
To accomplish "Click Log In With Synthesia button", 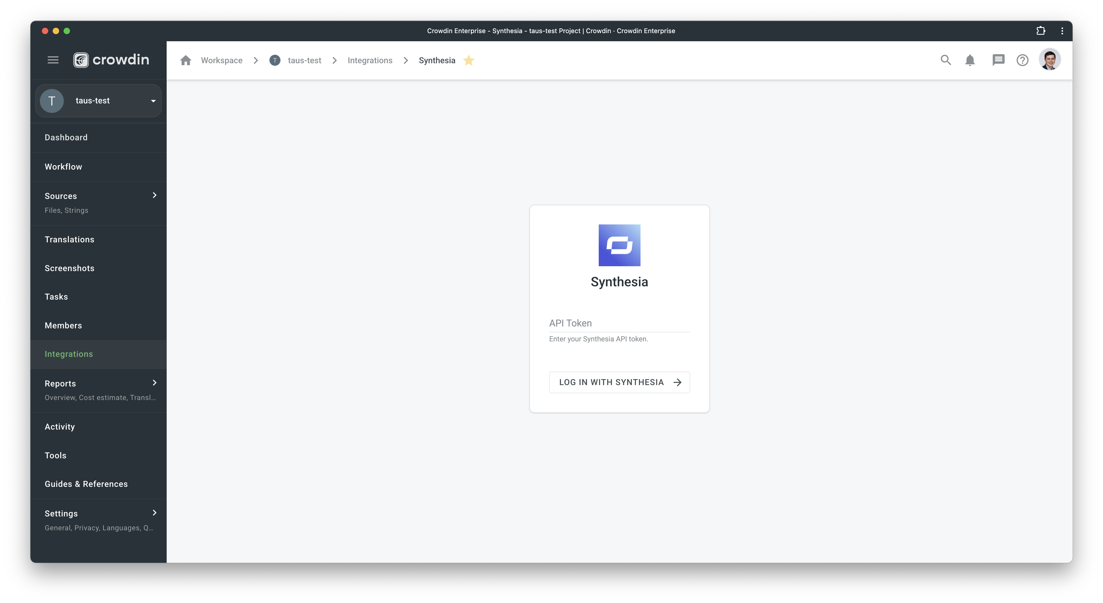I will [619, 382].
